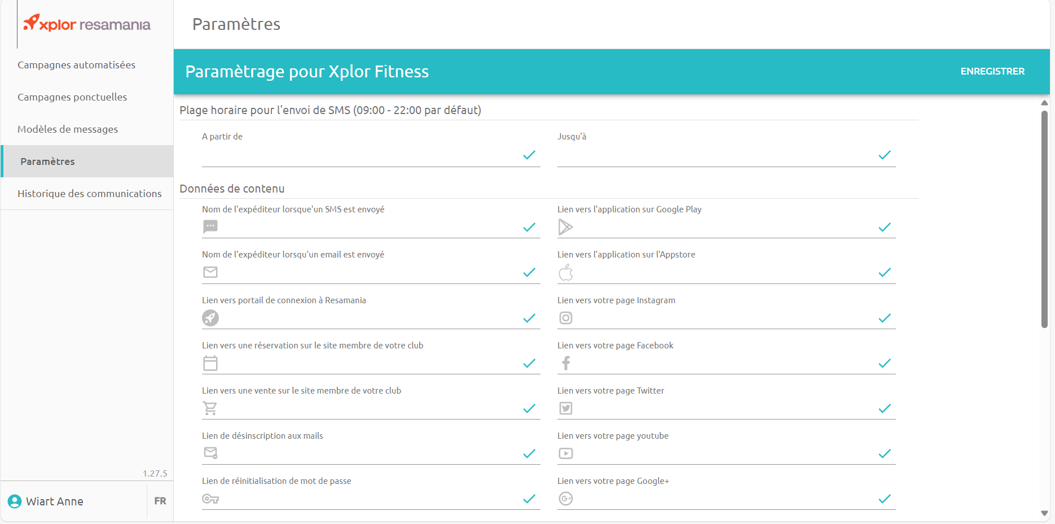Click the Google+ icon

click(x=566, y=499)
